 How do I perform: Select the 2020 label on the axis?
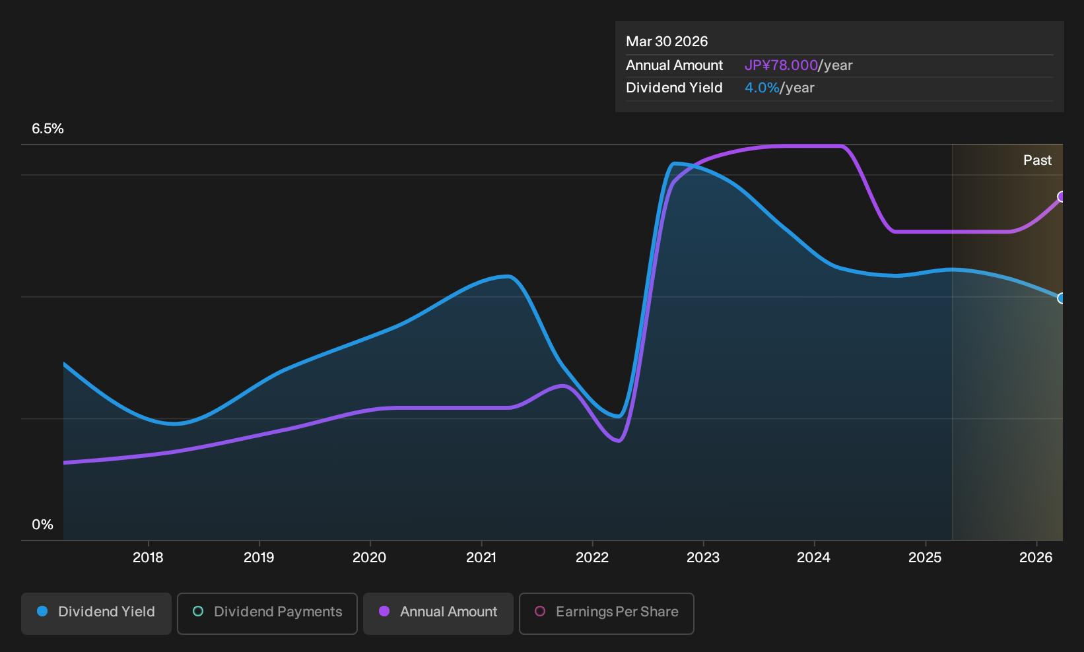370,558
